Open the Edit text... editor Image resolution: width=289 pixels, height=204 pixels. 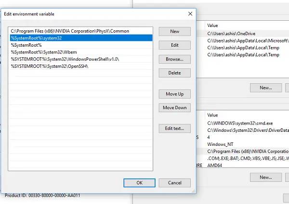click(174, 128)
